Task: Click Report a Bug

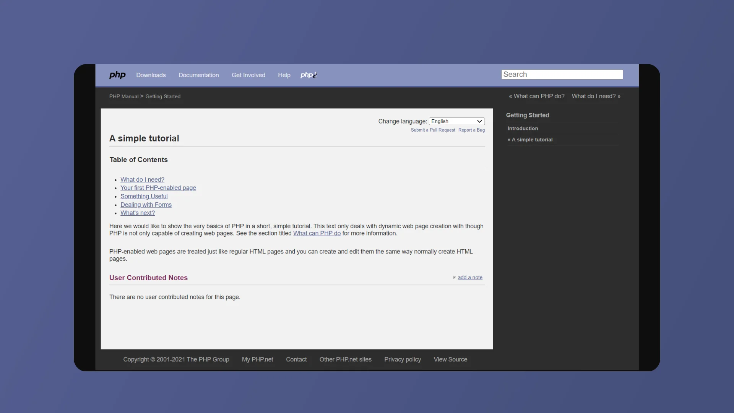Action: 471,130
